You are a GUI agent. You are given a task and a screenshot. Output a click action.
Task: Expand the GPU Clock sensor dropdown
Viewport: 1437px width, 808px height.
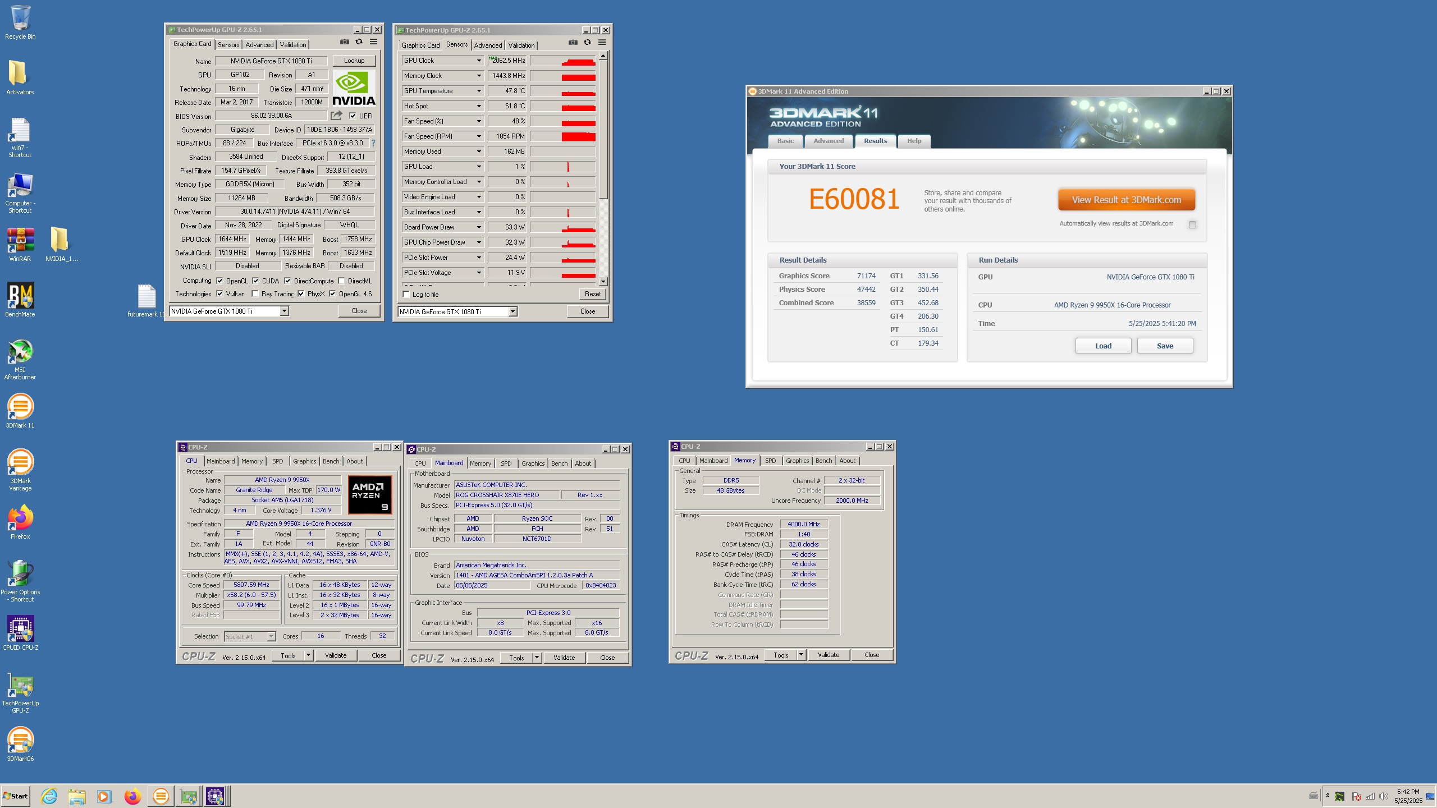pos(479,61)
